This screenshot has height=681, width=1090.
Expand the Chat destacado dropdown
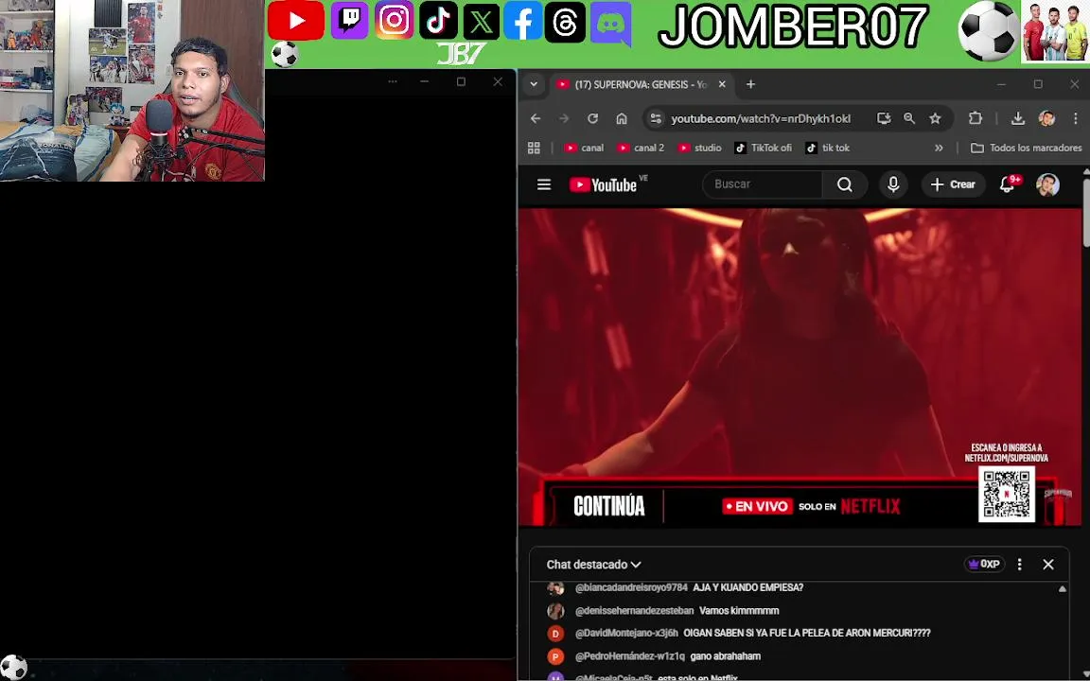point(593,565)
